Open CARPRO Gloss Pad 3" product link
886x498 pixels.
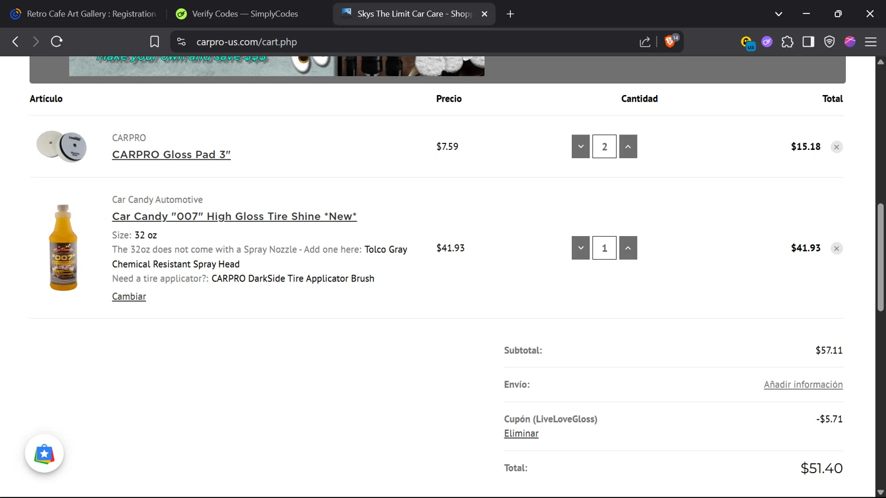point(171,155)
